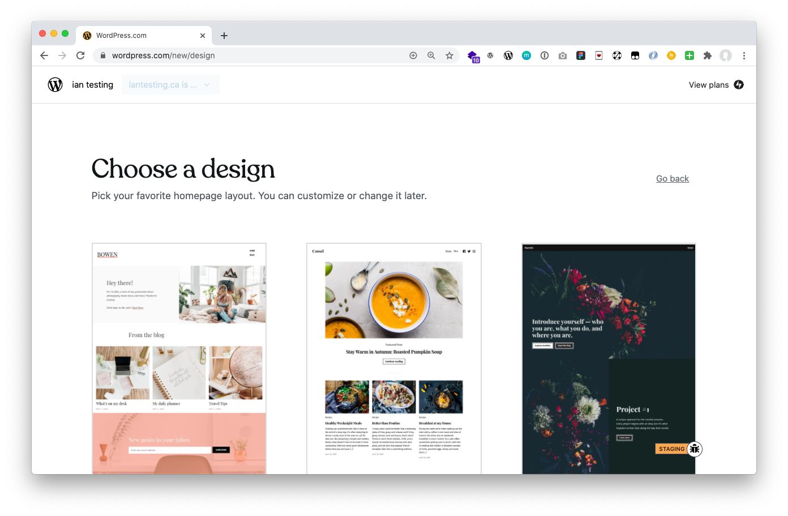The height and width of the screenshot is (516, 788).
Task: Click the 1Password extension icon
Action: pyautogui.click(x=545, y=55)
